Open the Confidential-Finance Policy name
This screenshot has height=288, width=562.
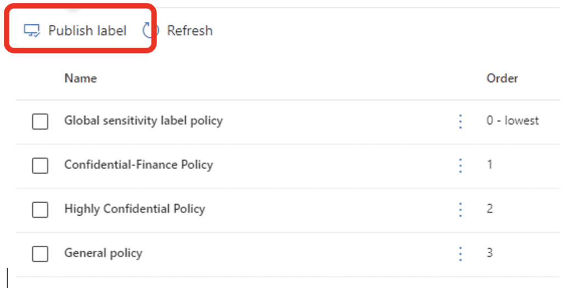pos(139,165)
